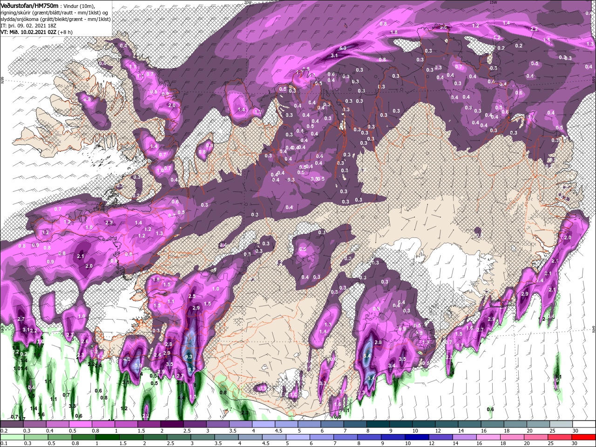This screenshot has width=596, height=447.
Task: Click the 9.3 precipitation value on the map
Action: point(189,357)
